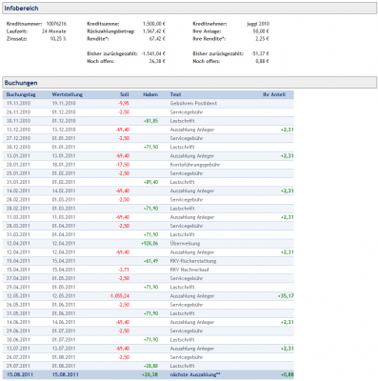Select the +89,40 Haben amount

point(150,182)
